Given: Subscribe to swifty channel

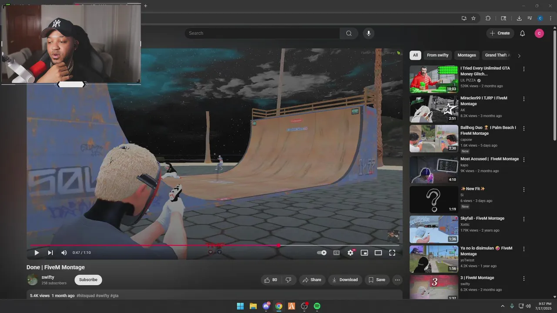Looking at the screenshot, I should tap(88, 280).
